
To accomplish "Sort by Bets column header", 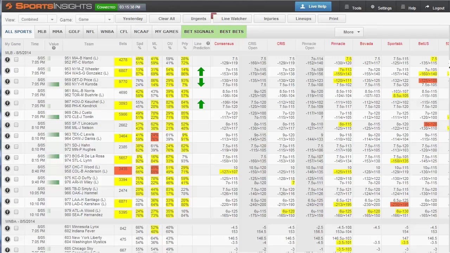I will tap(123, 44).
